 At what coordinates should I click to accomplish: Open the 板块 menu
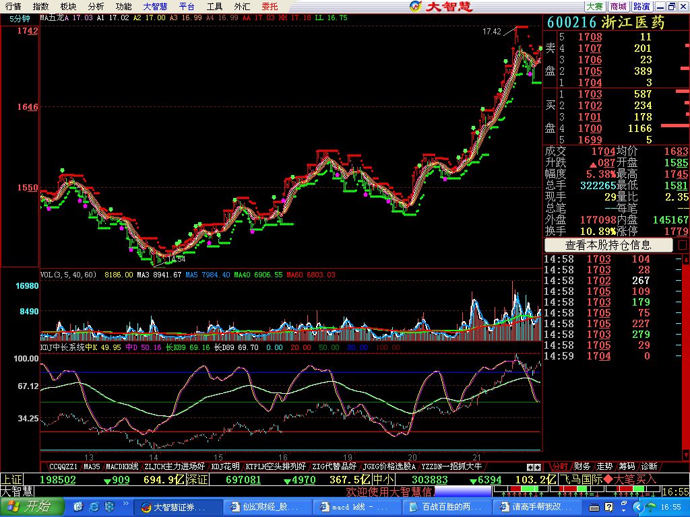(68, 6)
